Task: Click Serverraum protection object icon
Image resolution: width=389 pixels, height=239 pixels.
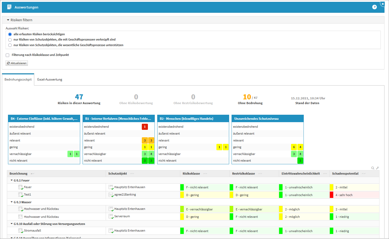Action: coord(111,216)
